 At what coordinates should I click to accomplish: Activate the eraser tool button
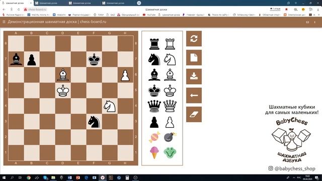click(x=194, y=114)
